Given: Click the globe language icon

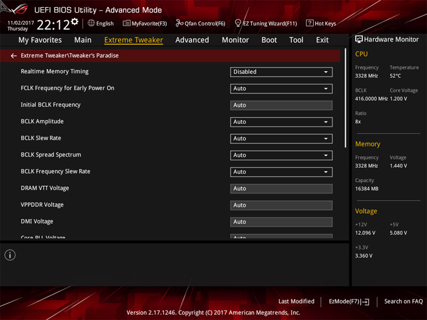Looking at the screenshot, I should click(x=91, y=23).
